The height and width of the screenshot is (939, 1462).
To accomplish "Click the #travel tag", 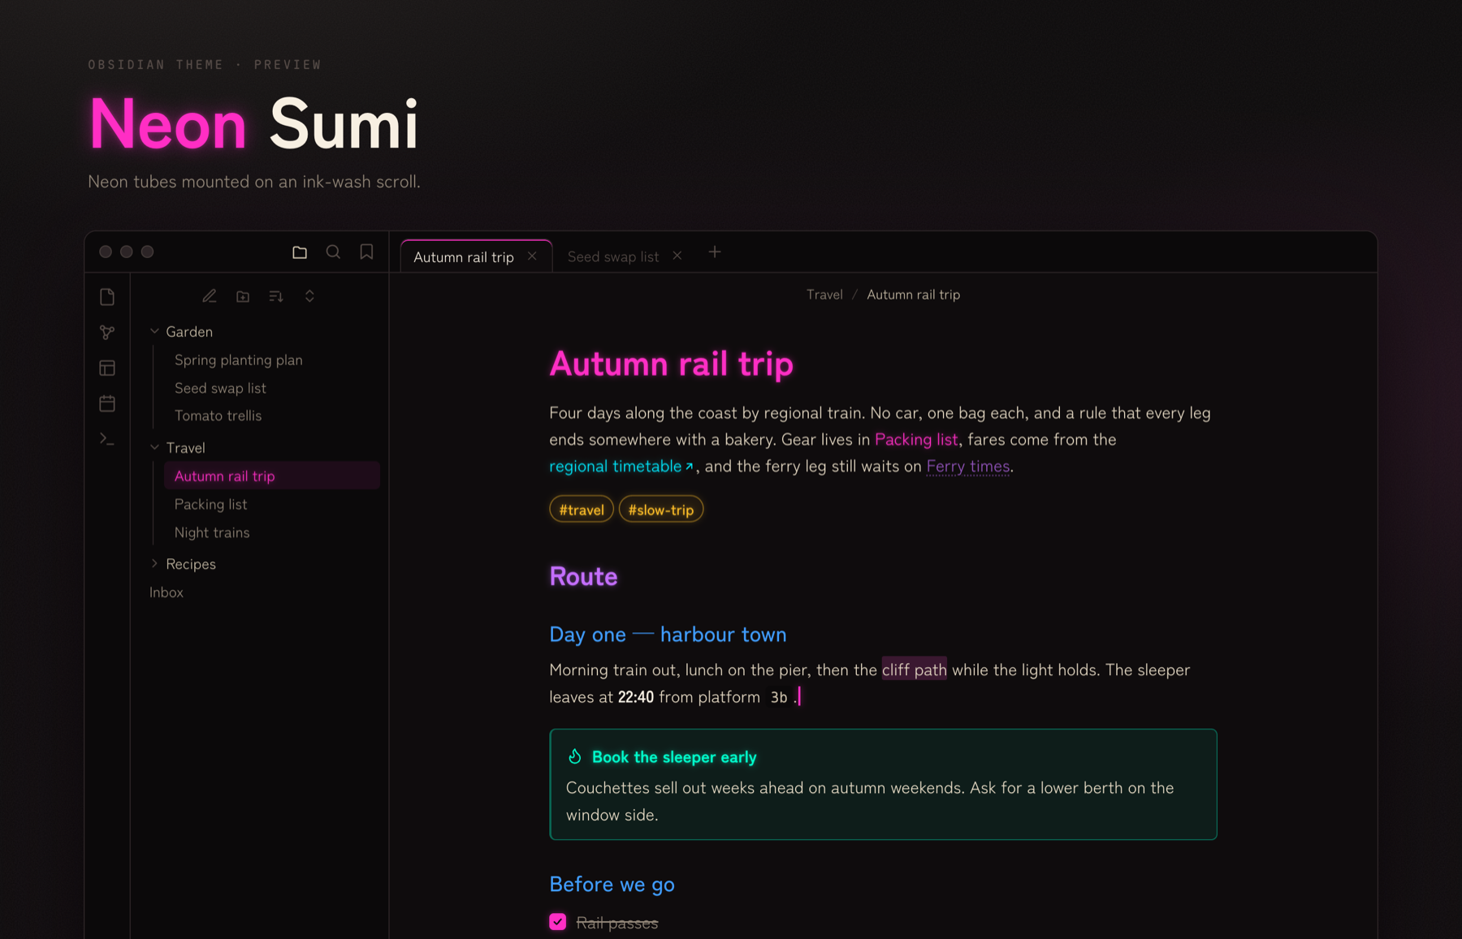I will [582, 510].
